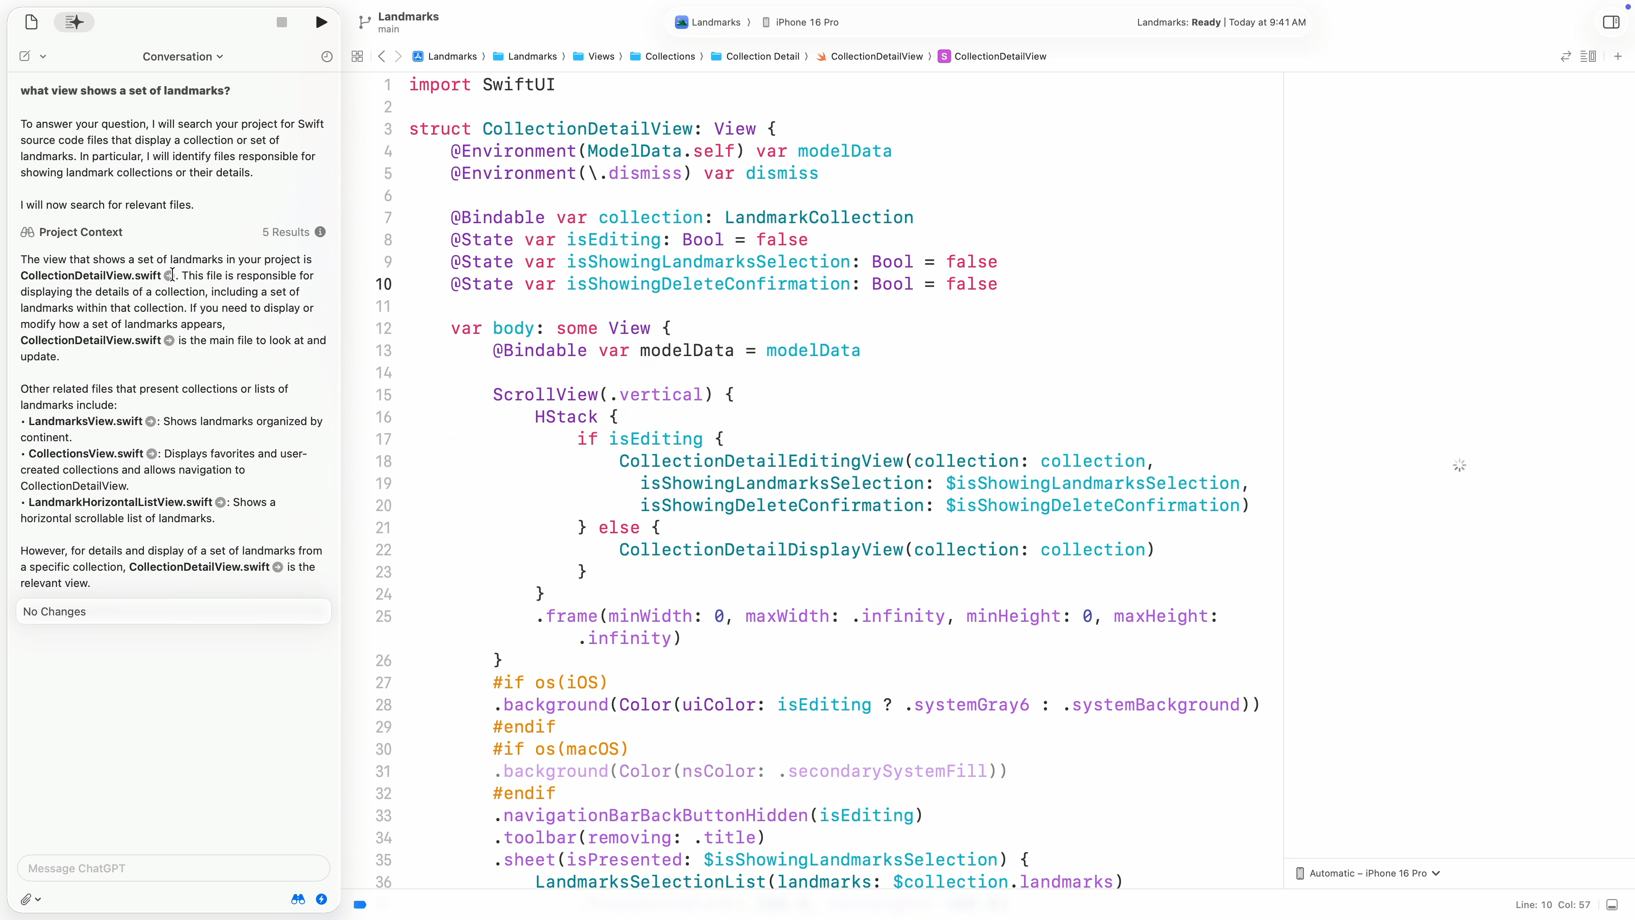
Task: Open the conversation history clock icon
Action: coord(327,57)
